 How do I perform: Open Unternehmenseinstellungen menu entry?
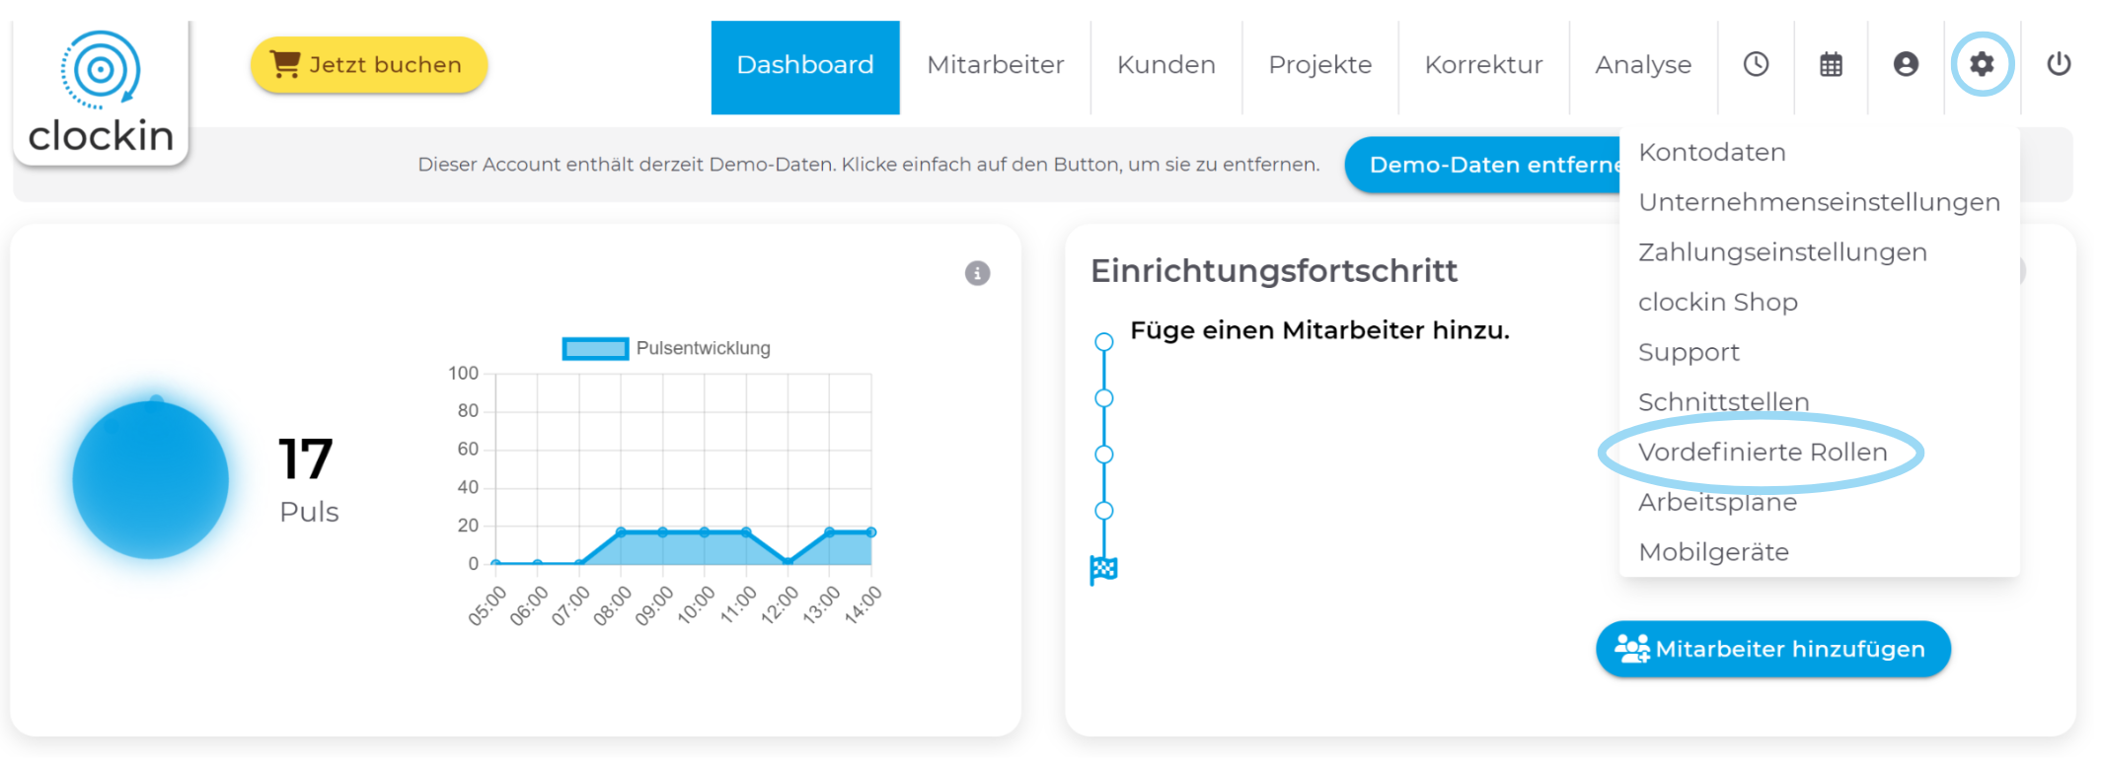tap(1819, 203)
